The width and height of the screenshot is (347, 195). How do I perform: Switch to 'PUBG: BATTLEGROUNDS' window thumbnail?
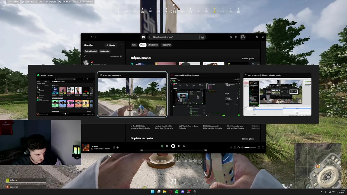132,95
